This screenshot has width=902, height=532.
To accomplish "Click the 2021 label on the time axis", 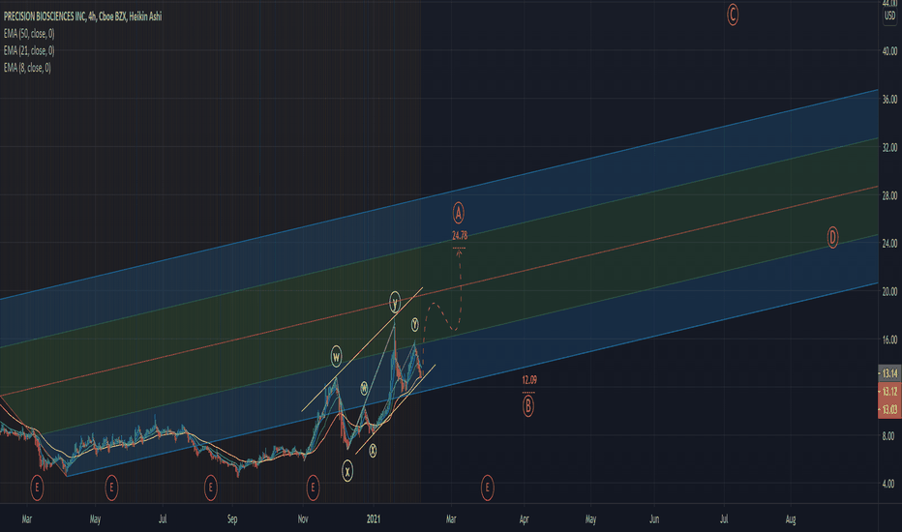I will tap(374, 519).
